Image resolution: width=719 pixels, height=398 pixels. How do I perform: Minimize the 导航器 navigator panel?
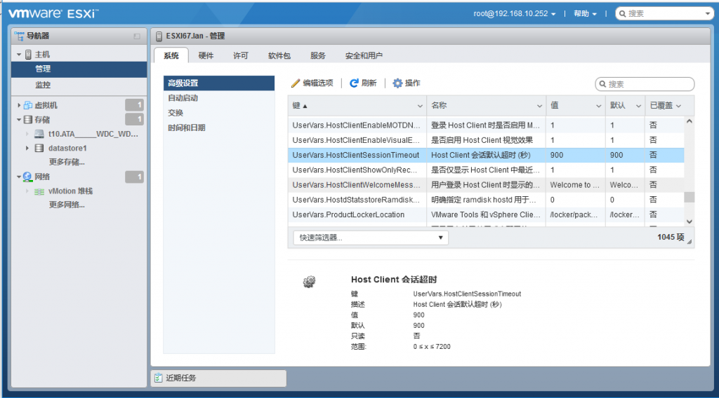pyautogui.click(x=137, y=36)
